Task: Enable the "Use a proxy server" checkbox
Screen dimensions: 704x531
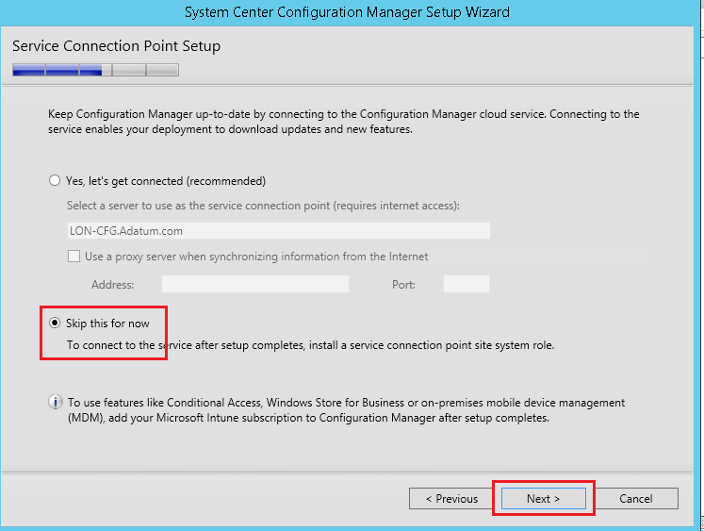Action: [x=74, y=256]
